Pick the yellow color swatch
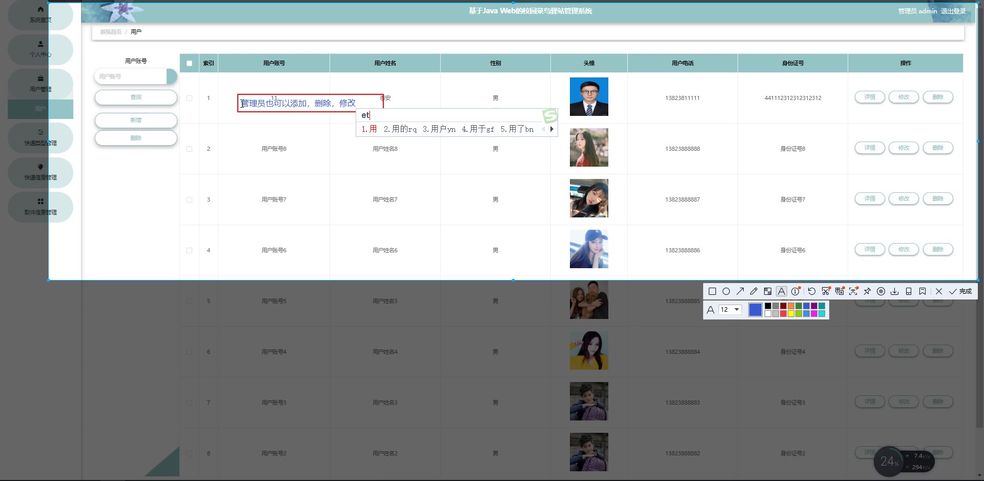This screenshot has width=984, height=481. click(x=791, y=314)
